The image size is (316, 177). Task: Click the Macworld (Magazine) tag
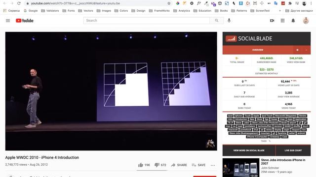[x=286, y=116]
